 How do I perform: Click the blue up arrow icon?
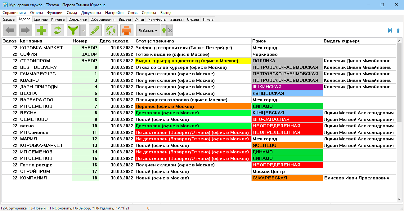pos(398,30)
